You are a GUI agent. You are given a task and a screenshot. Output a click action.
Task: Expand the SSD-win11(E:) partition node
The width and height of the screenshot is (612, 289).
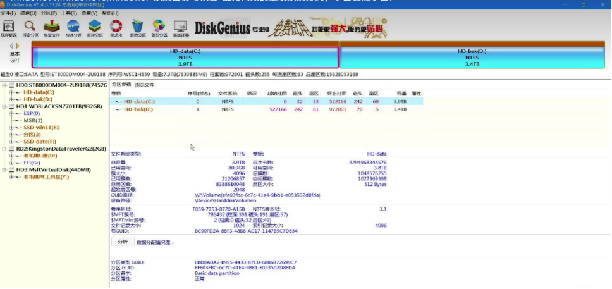click(x=11, y=127)
